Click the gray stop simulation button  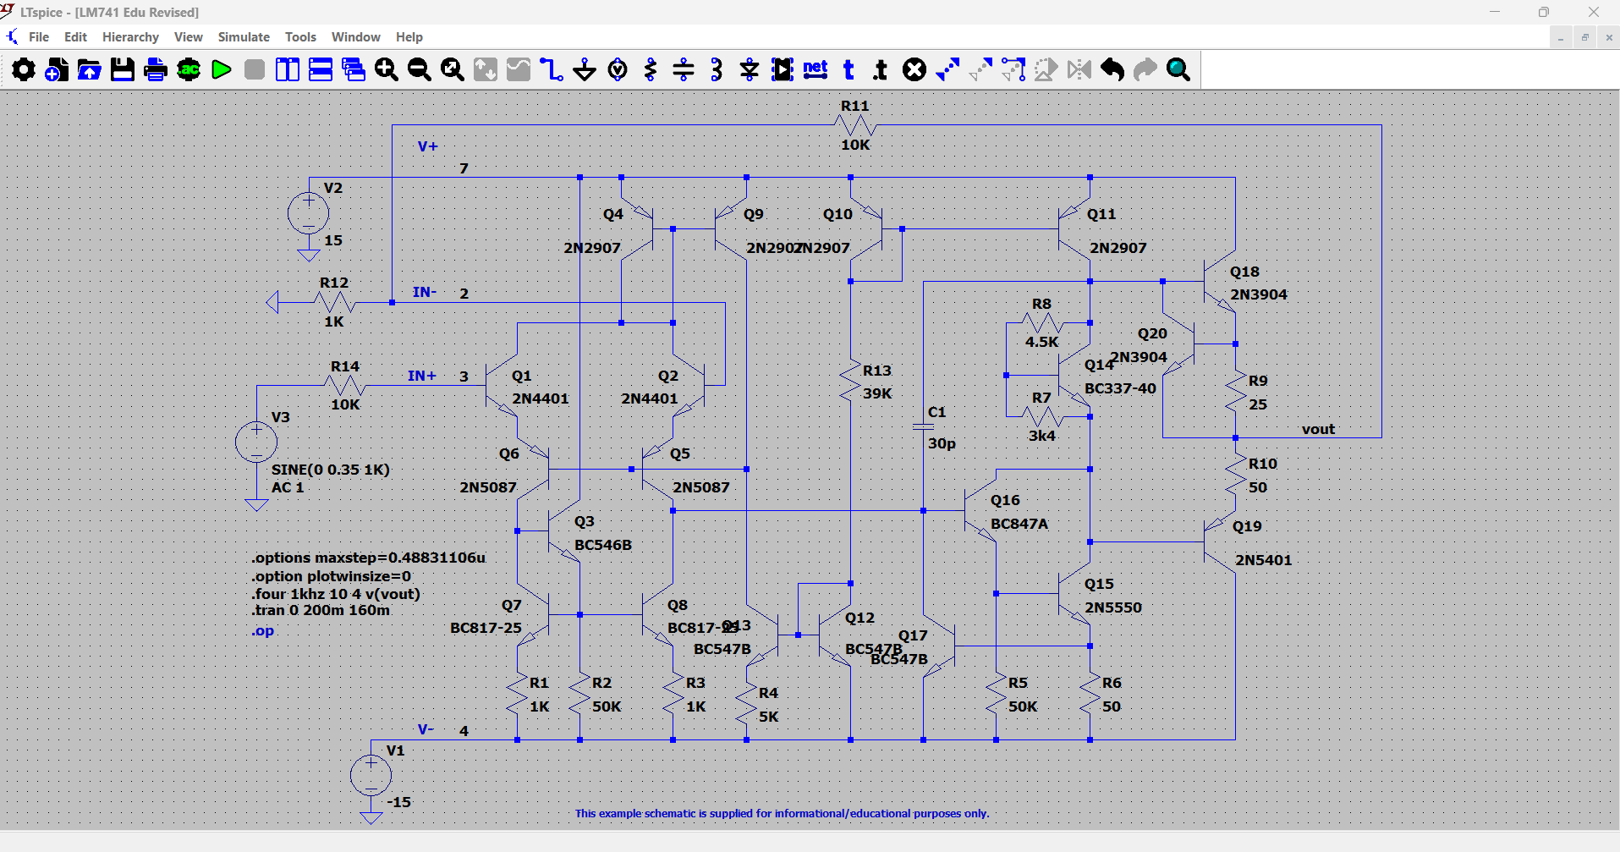[255, 69]
